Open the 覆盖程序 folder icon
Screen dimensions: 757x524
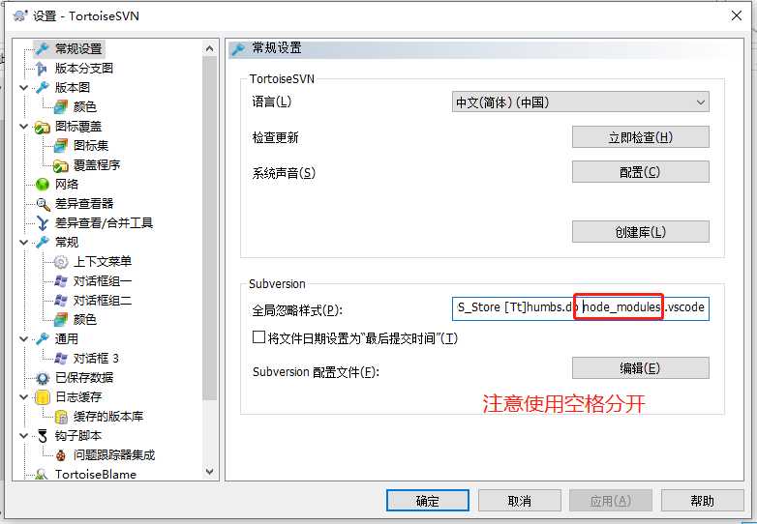pos(61,165)
